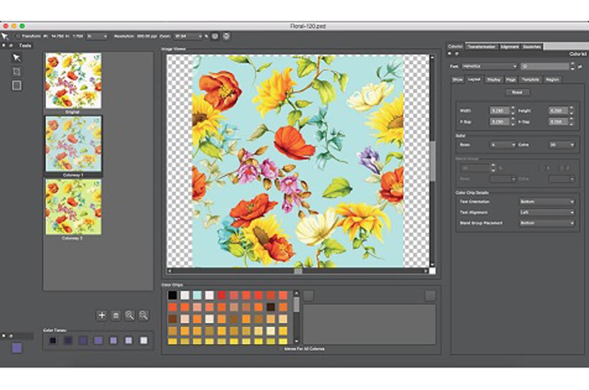Select the lightest Color Tones swatch
589x390 pixels.
click(x=144, y=341)
